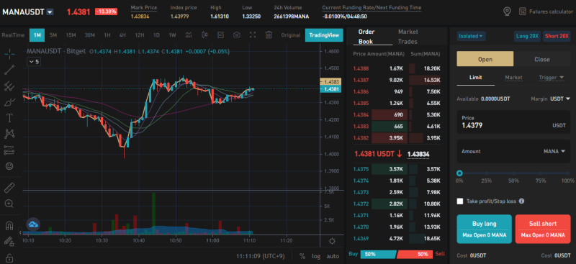Image resolution: width=576 pixels, height=264 pixels.
Task: Expand the Trigger order type dropdown
Action: point(552,78)
